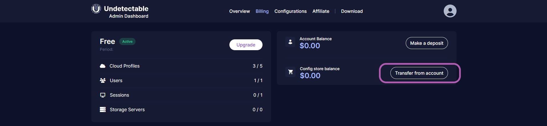The height and width of the screenshot is (126, 547).
Task: Click the Storage Servers icon
Action: click(x=103, y=110)
